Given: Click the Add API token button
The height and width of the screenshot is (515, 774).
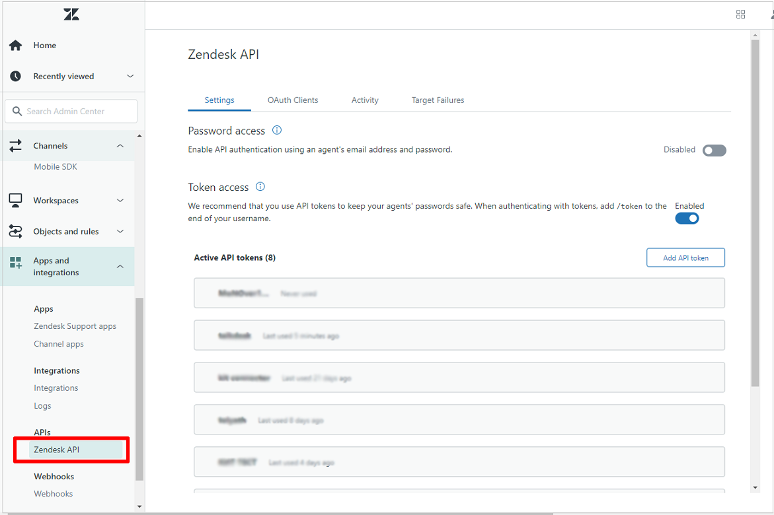Looking at the screenshot, I should [685, 257].
